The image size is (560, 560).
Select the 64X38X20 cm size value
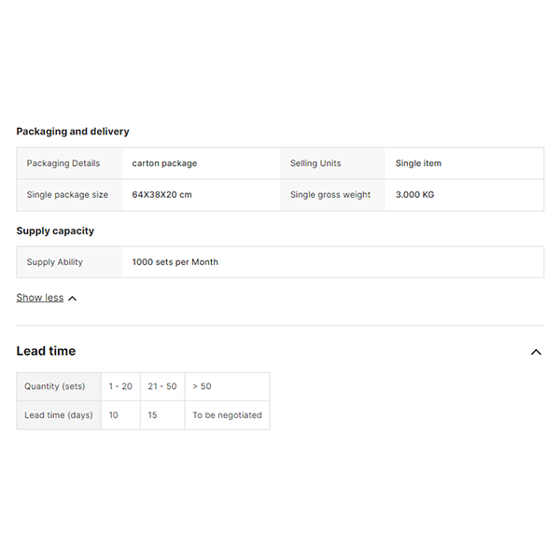(161, 195)
